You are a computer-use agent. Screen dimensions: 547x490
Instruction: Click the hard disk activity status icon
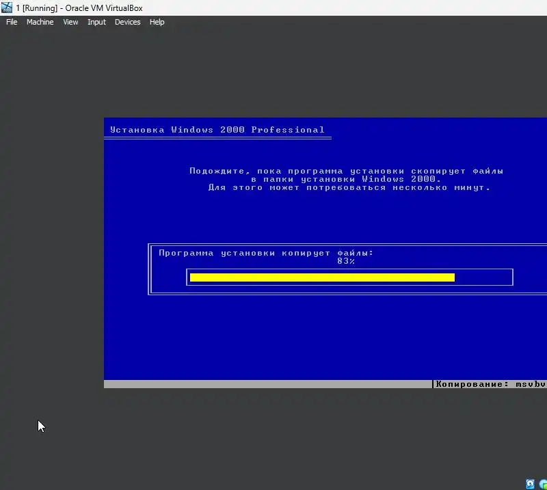(x=530, y=484)
